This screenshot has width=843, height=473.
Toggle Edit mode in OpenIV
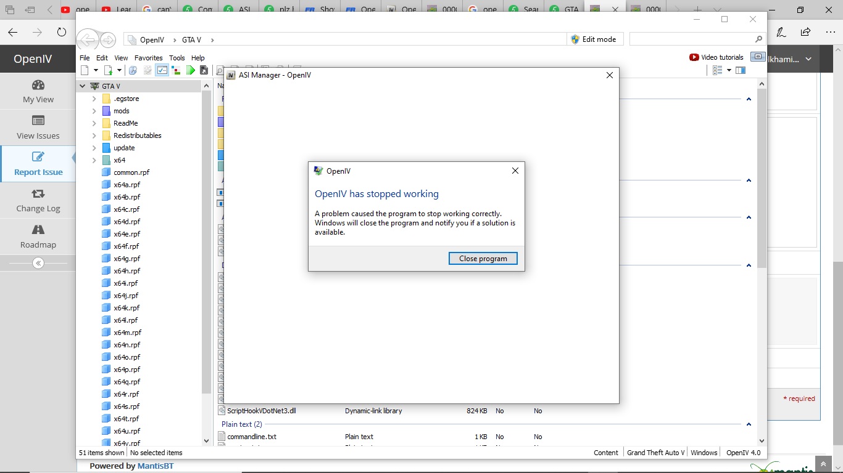[x=593, y=39]
